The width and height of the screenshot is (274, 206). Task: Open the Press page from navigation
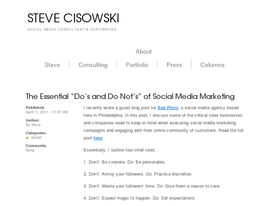point(174,65)
